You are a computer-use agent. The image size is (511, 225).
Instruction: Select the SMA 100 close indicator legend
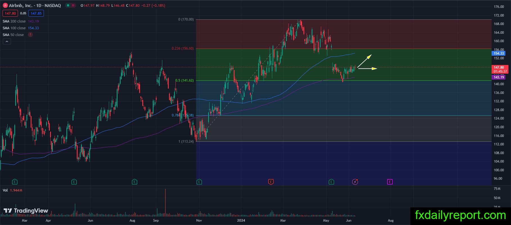click(x=14, y=28)
